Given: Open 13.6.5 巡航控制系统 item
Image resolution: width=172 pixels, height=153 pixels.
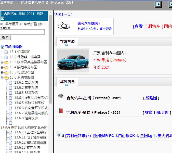Looking at the screenshot, I should coord(29,103).
